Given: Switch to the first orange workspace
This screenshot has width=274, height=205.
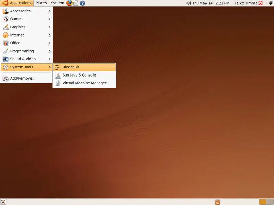Looking at the screenshot, I should pyautogui.click(x=262, y=202).
